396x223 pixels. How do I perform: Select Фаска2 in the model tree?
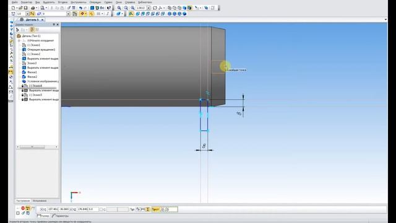coord(32,77)
